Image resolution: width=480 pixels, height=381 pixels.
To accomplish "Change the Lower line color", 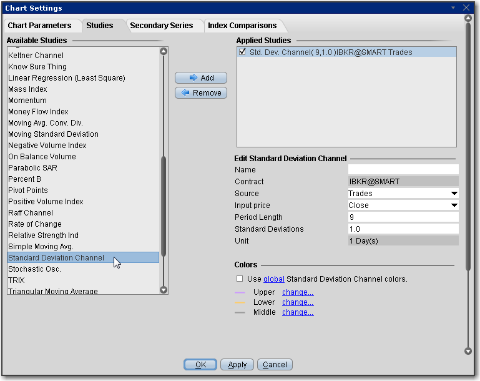I will click(298, 302).
